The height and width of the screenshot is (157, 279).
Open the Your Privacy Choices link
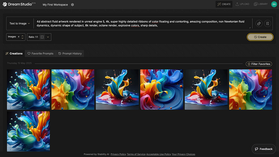[x=183, y=154]
